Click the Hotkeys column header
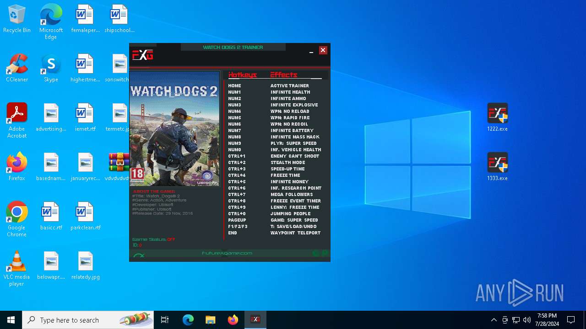 (x=242, y=75)
